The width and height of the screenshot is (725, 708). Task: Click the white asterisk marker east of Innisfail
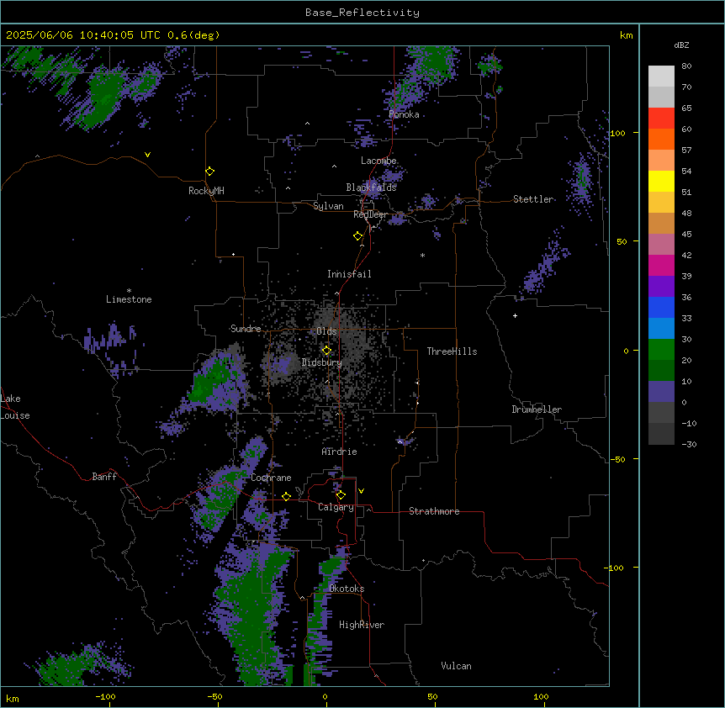[422, 255]
